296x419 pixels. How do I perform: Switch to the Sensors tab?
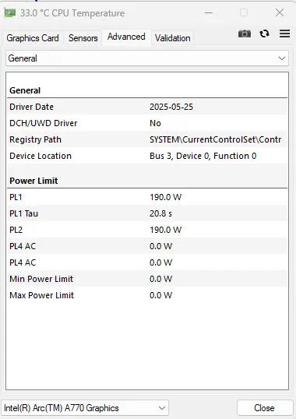click(x=83, y=38)
